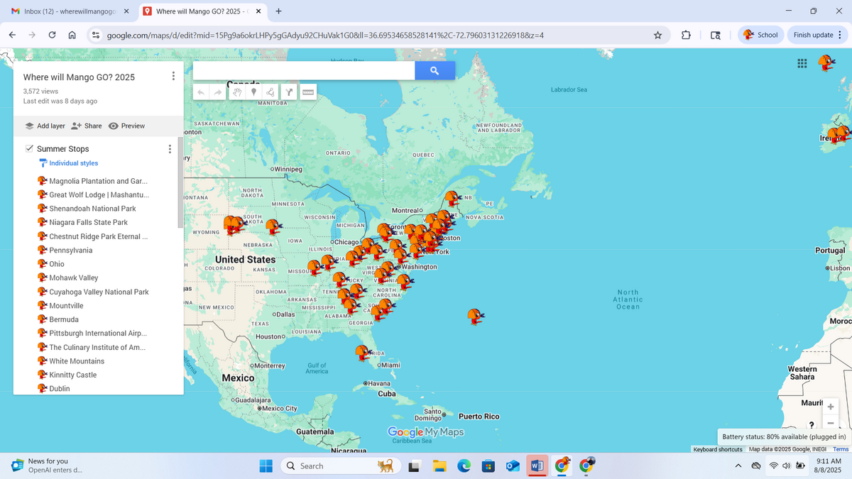Click the browser back arrow

pyautogui.click(x=13, y=35)
